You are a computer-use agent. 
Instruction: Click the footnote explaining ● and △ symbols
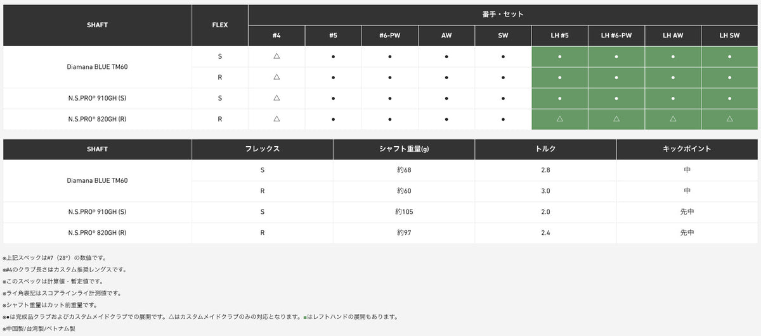pyautogui.click(x=200, y=316)
